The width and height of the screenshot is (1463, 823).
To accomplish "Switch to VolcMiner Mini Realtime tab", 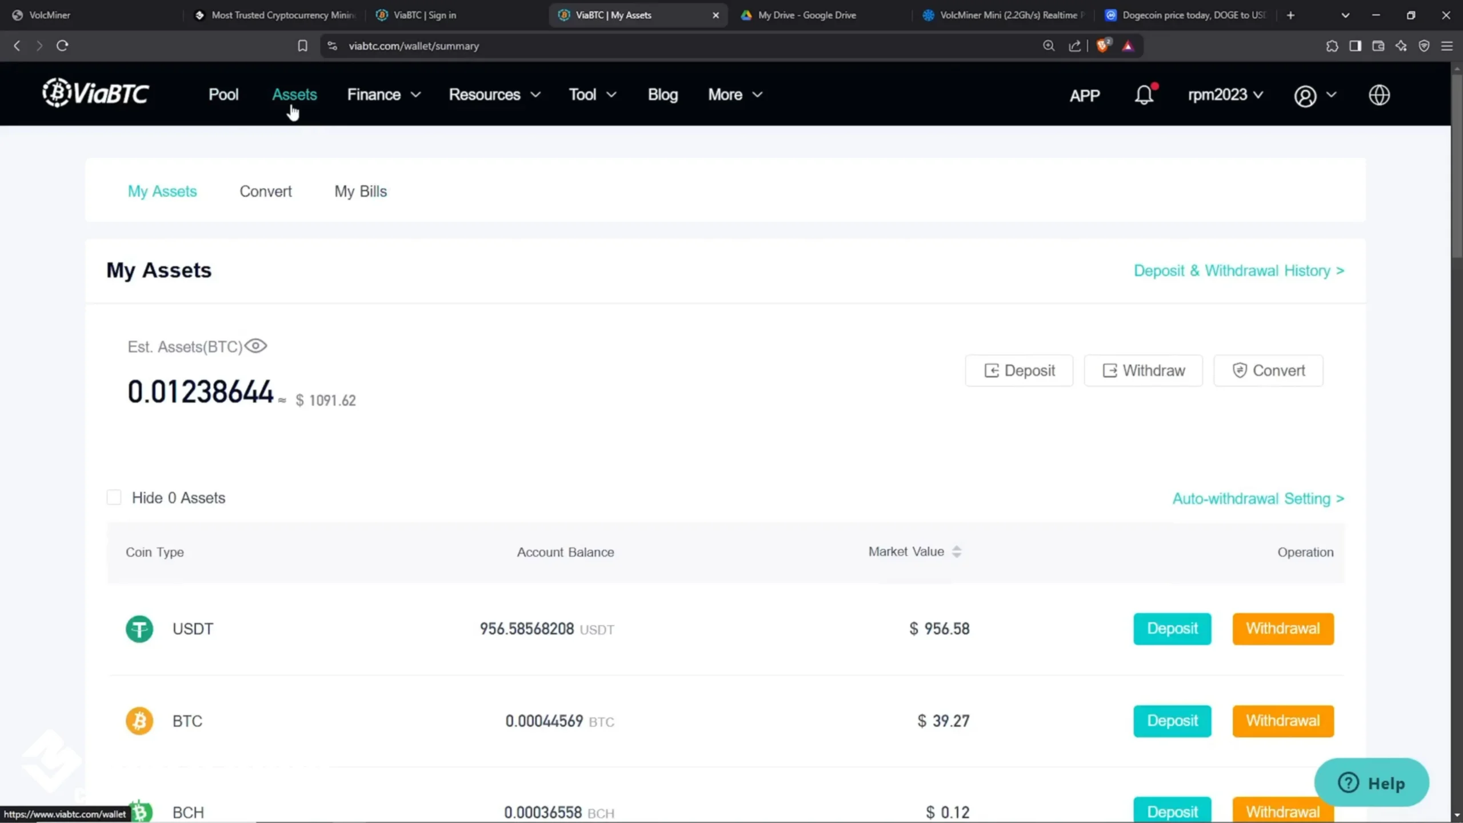I will (x=1005, y=15).
